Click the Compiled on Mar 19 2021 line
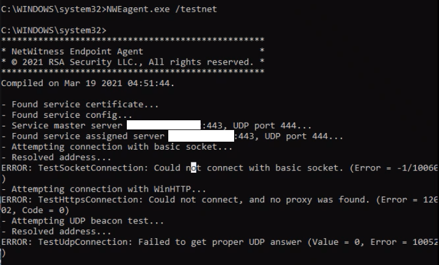Viewport: 439px width, 265px height. [88, 83]
